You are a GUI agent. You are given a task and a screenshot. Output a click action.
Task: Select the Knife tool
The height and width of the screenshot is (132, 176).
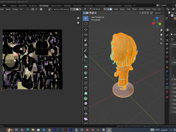[86, 88]
